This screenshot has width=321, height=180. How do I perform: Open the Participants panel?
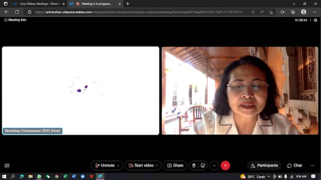point(264,165)
